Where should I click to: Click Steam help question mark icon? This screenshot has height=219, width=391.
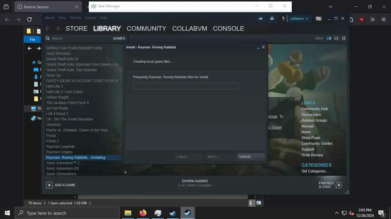pyautogui.click(x=283, y=19)
